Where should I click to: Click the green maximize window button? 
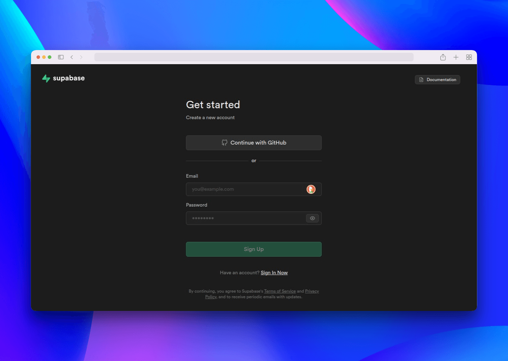tap(50, 57)
